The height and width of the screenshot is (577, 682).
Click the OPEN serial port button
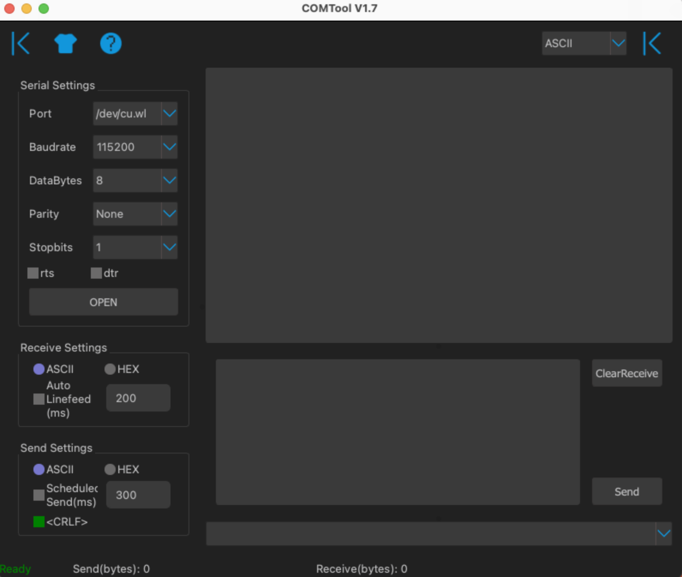[103, 302]
